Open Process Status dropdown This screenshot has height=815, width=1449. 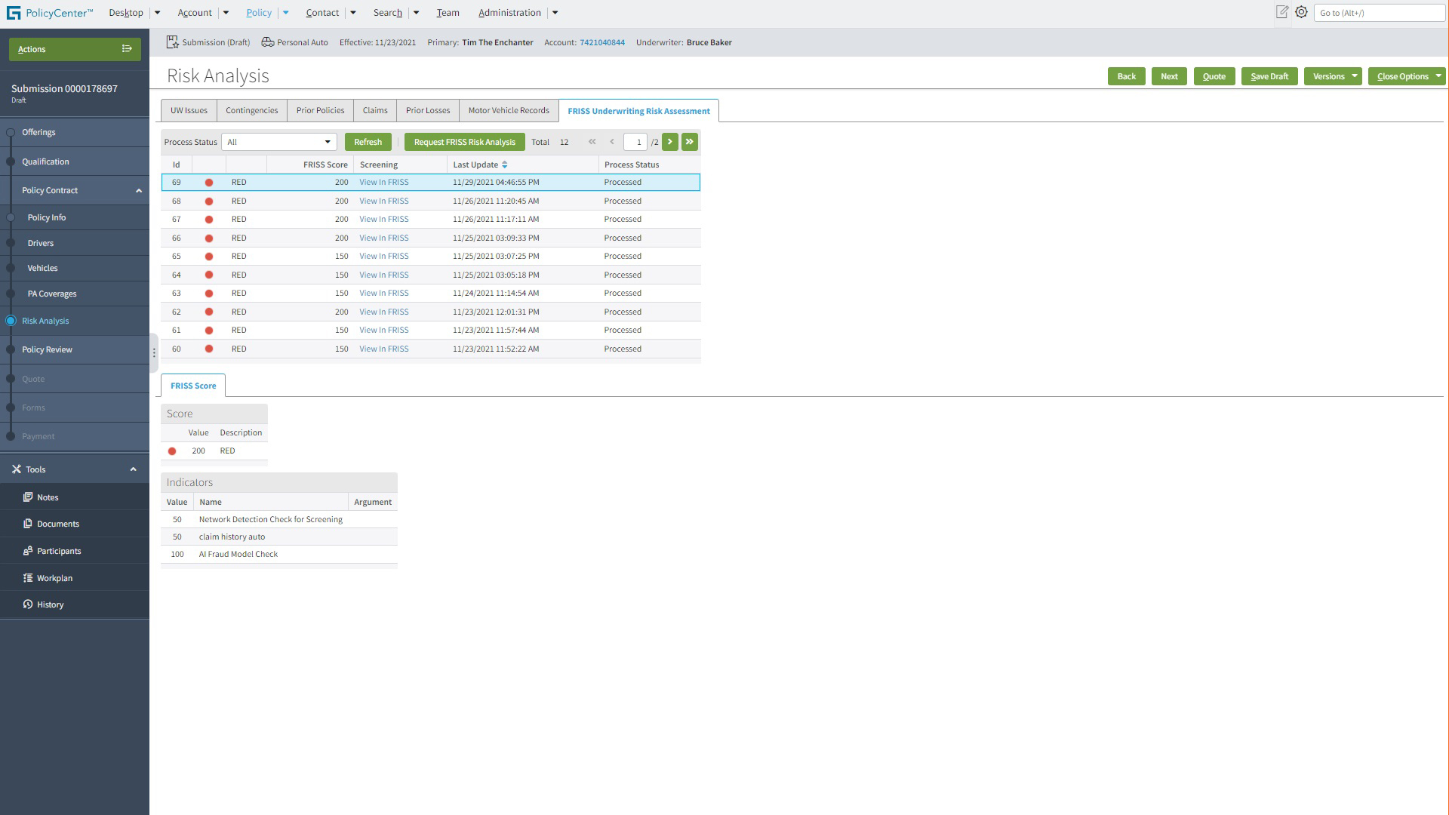[278, 142]
